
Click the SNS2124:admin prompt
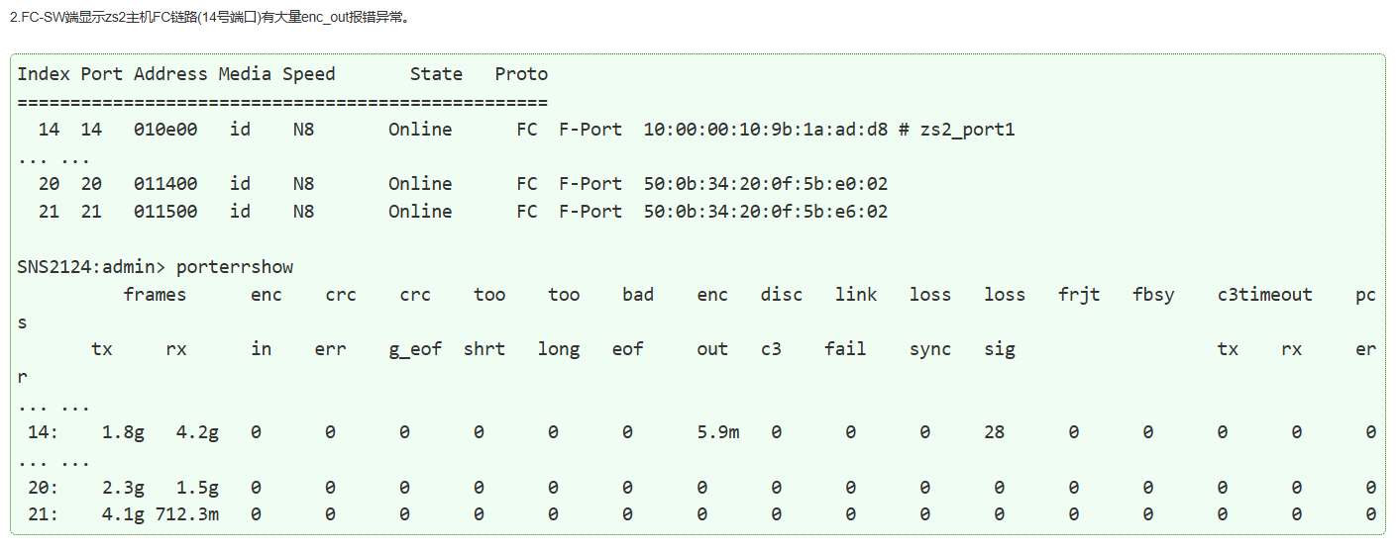pyautogui.click(x=95, y=267)
